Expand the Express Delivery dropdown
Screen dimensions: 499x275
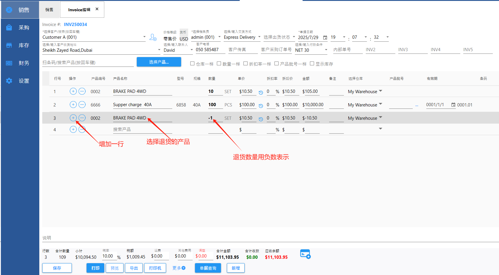point(259,37)
